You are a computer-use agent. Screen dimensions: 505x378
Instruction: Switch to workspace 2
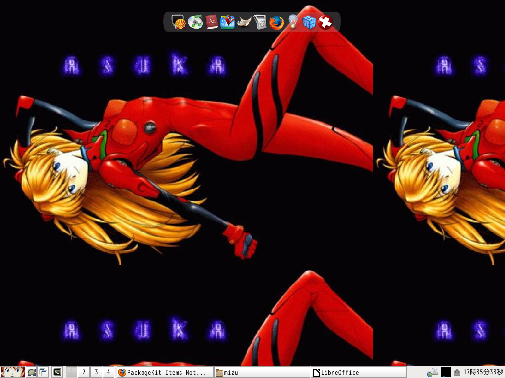(x=84, y=372)
